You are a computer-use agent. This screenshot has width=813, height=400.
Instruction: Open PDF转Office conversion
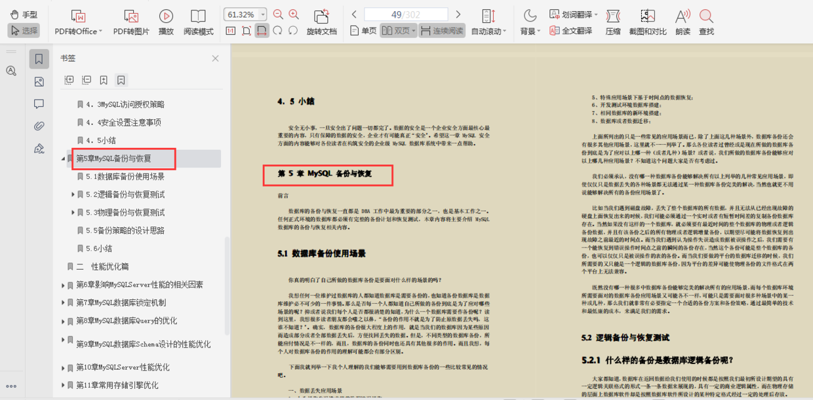point(77,22)
